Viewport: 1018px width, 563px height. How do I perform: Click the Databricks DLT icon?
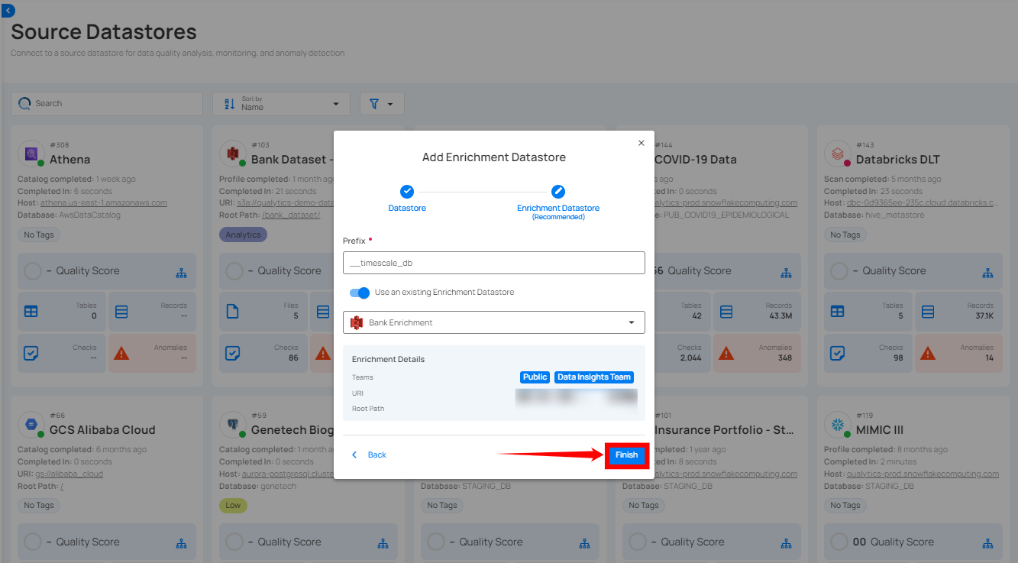[838, 154]
